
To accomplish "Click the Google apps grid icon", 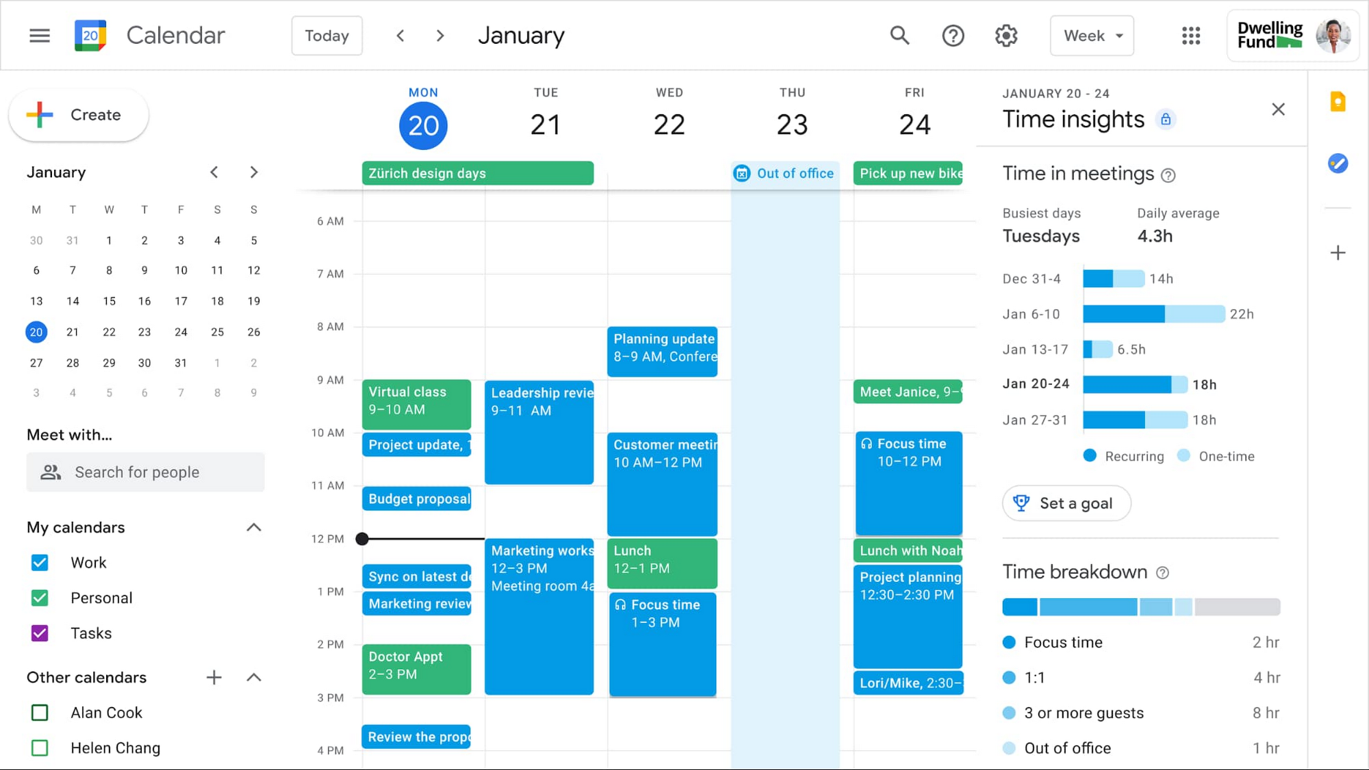I will [1190, 36].
